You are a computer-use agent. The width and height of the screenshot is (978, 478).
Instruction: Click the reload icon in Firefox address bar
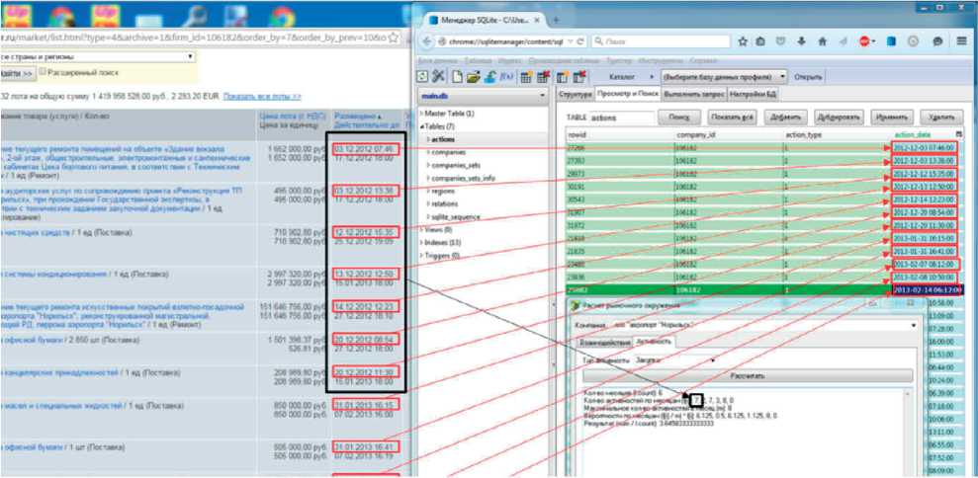pyautogui.click(x=580, y=41)
